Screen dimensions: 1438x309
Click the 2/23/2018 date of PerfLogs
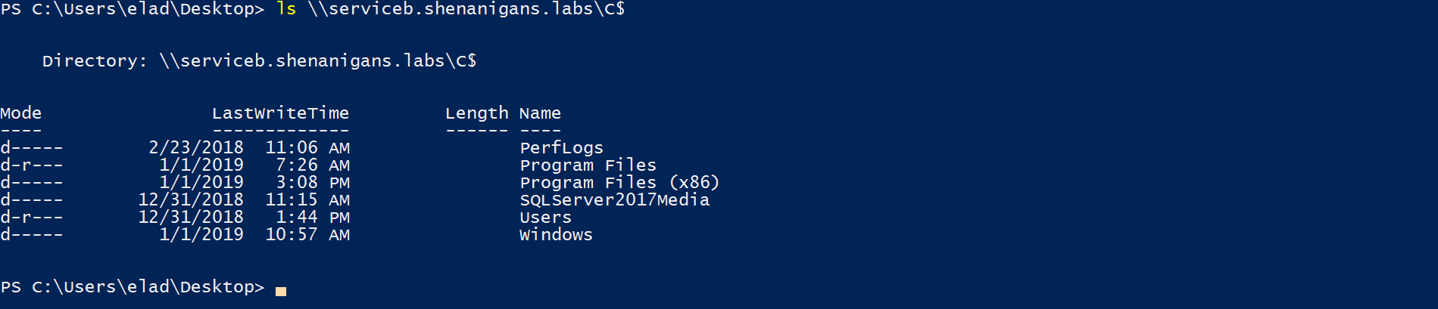tap(196, 147)
